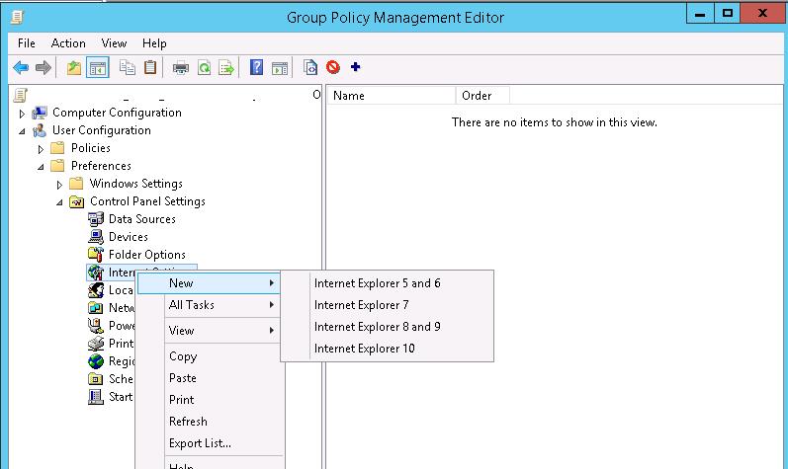Select the User Configuration label
The width and height of the screenshot is (788, 469).
coord(102,130)
